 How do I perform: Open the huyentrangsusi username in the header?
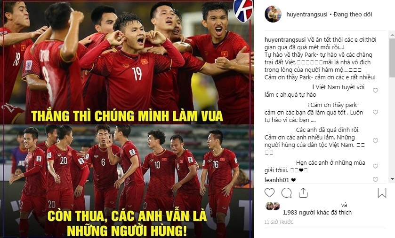pos(307,14)
